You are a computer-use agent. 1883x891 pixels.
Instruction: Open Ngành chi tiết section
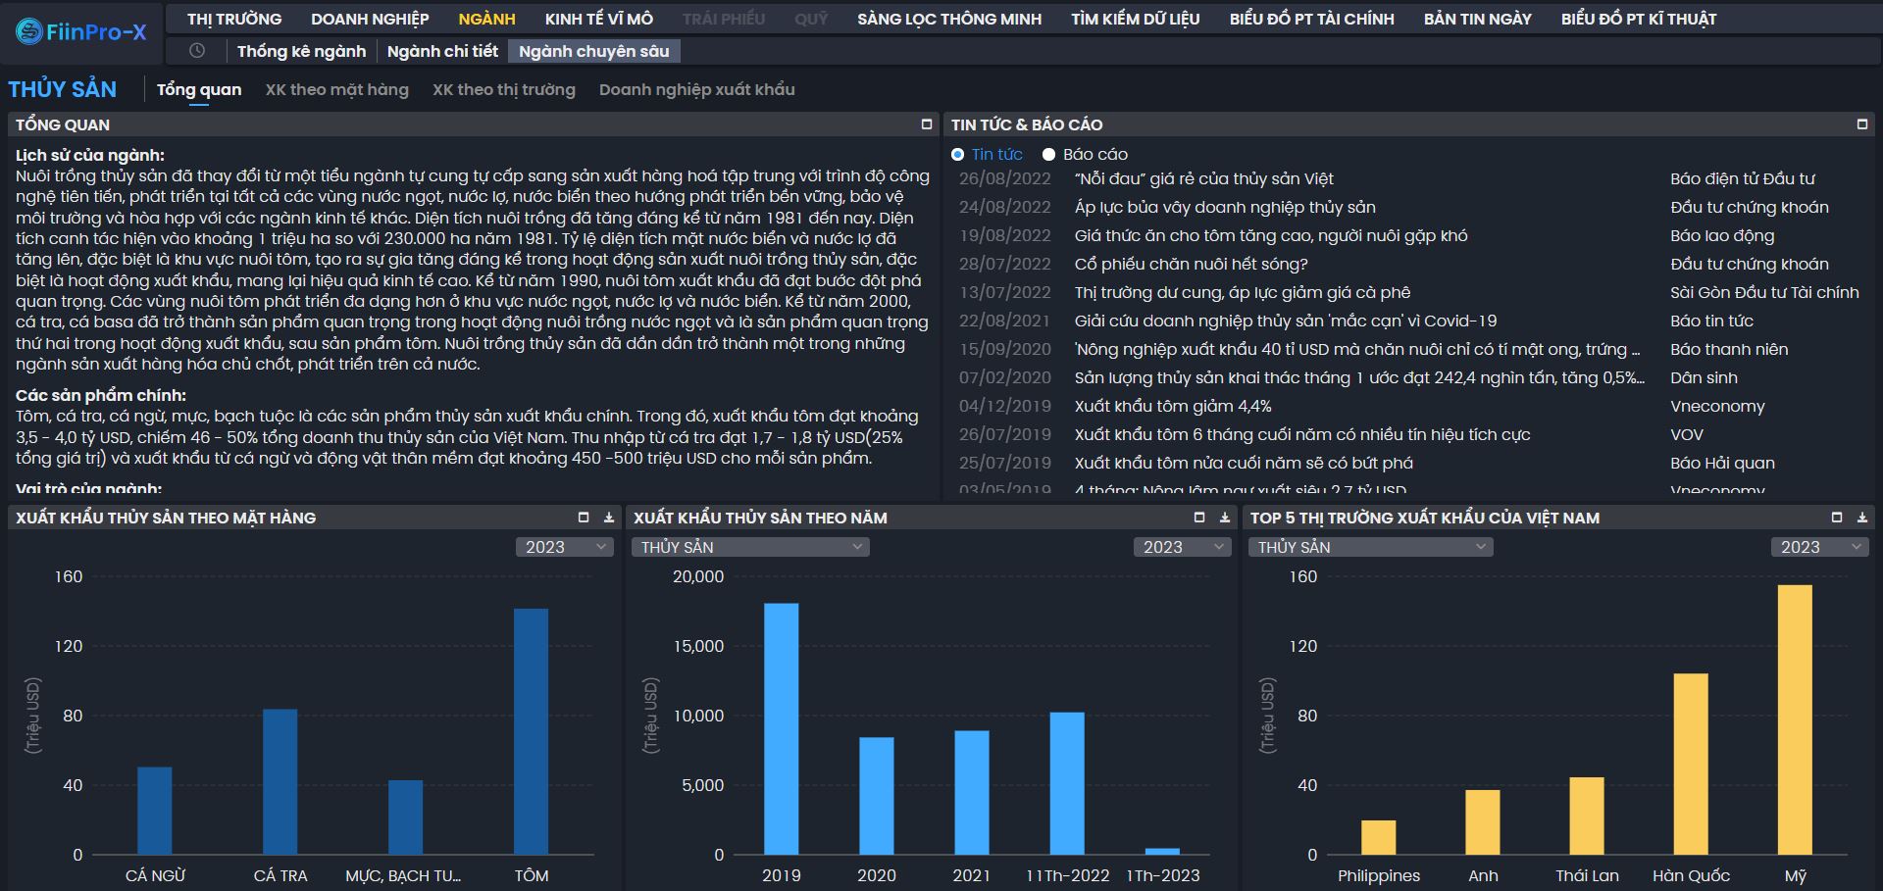coord(442,51)
